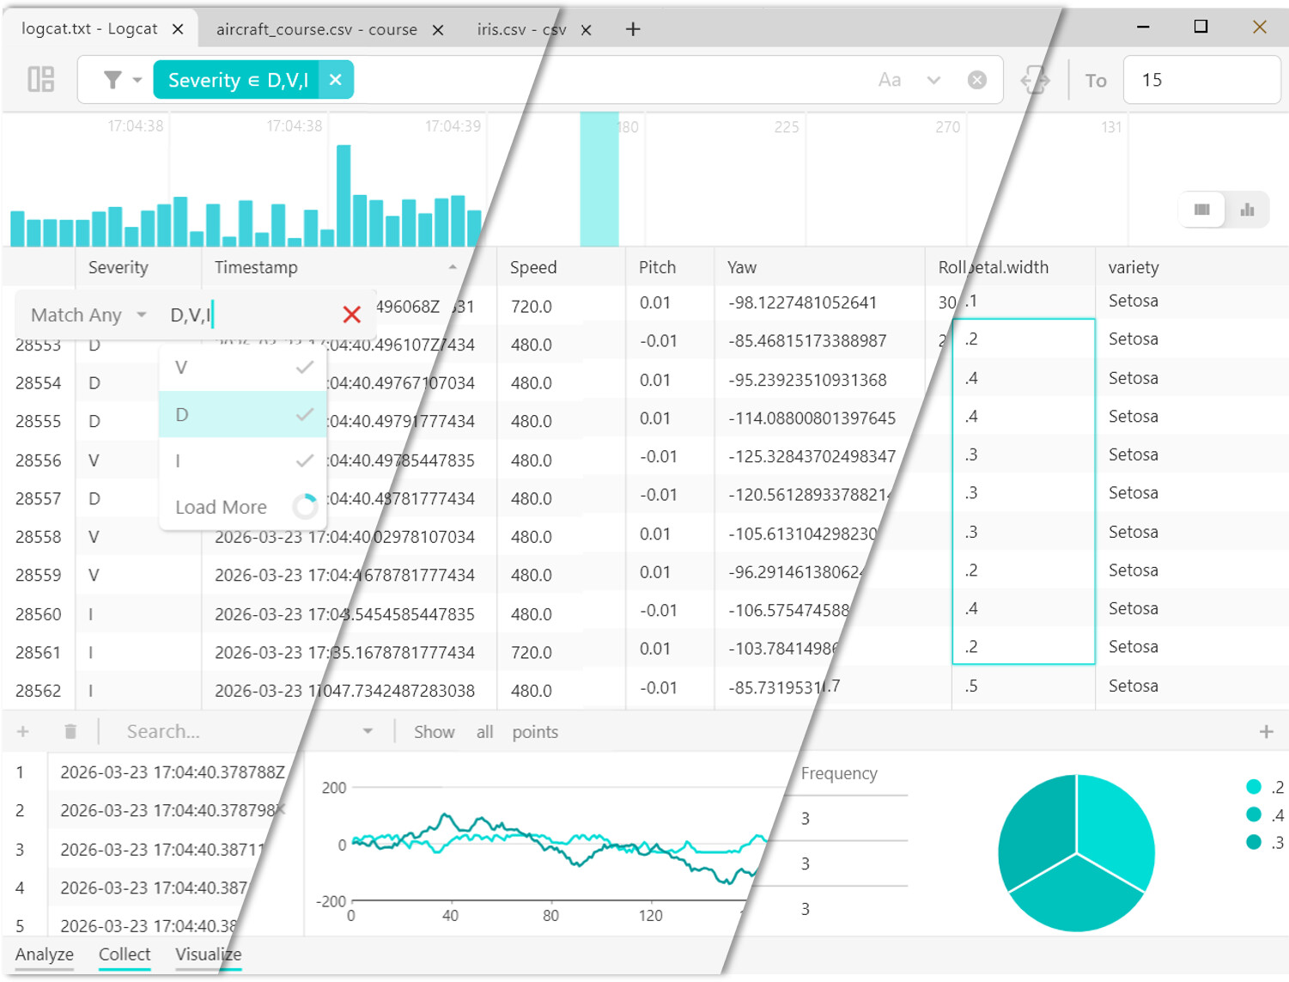The image size is (1289, 982).
Task: Toggle the V severity option
Action: [242, 368]
